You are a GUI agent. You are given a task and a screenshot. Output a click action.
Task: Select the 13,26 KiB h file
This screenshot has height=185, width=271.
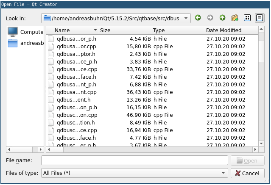(x=77, y=99)
